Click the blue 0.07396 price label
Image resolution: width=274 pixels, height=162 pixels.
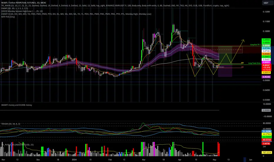coord(266,48)
